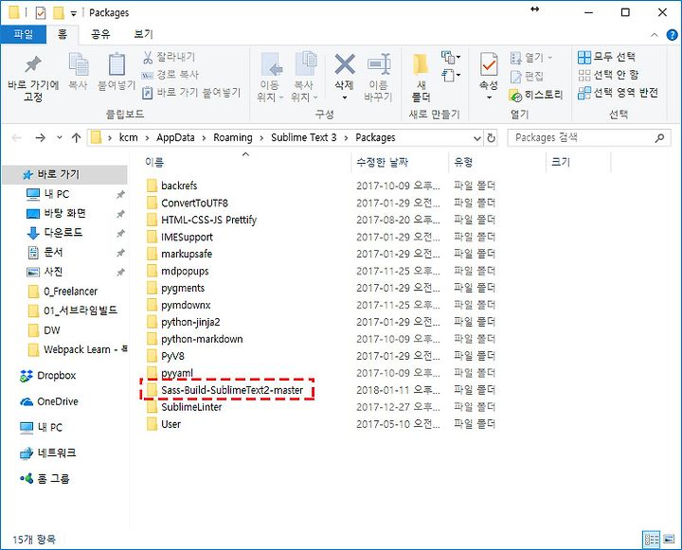The width and height of the screenshot is (682, 550).
Task: Click Open (열기) in ribbon
Action: [x=531, y=57]
